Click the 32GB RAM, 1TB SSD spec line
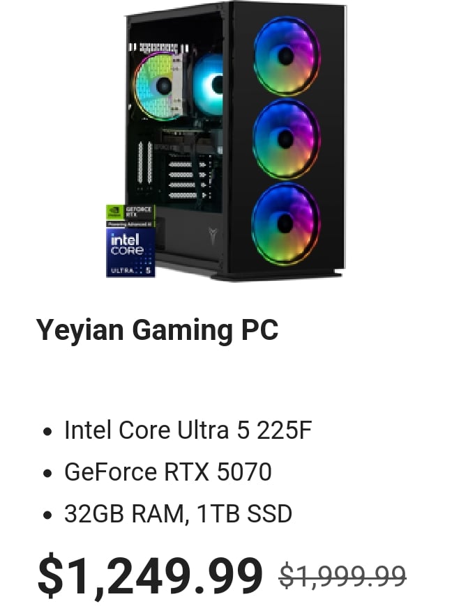This screenshot has width=452, height=606. 178,513
